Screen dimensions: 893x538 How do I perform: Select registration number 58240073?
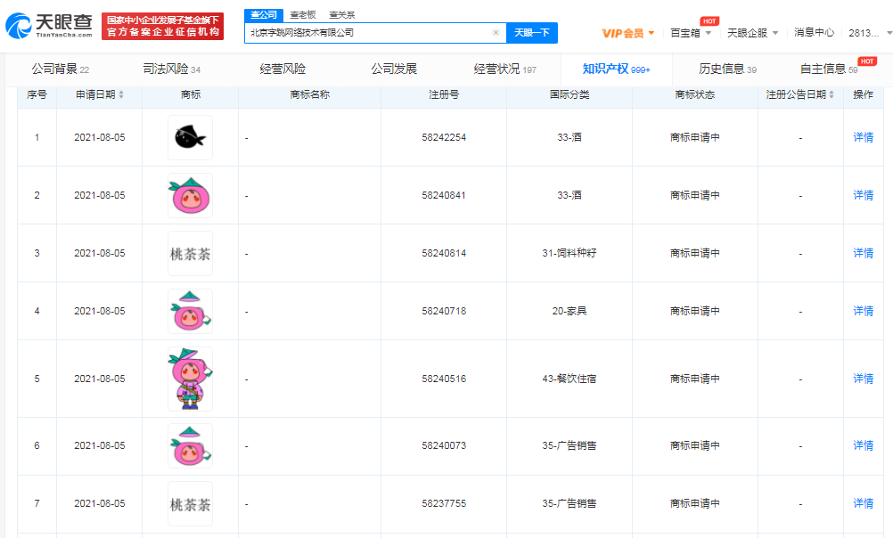pos(444,445)
